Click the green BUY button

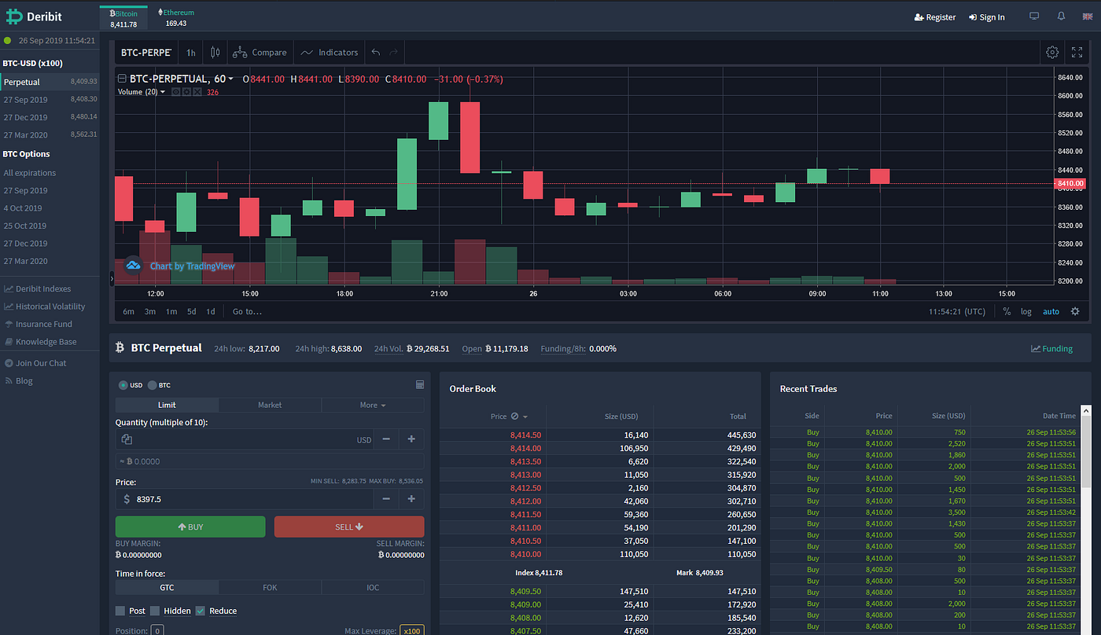point(190,527)
